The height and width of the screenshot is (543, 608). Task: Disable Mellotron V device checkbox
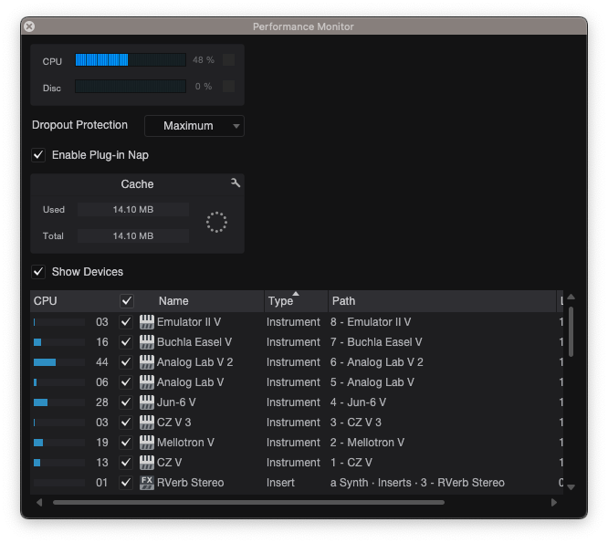[126, 443]
